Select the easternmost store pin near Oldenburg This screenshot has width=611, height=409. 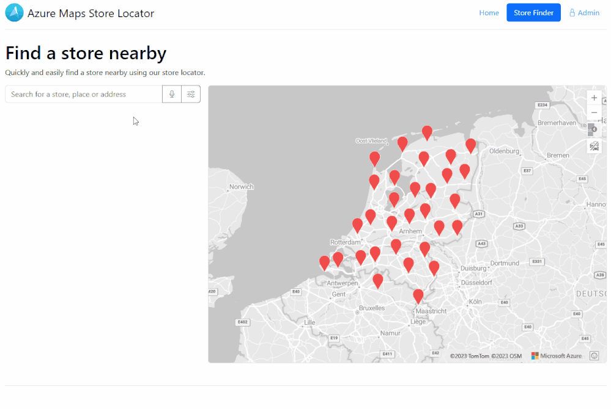[x=470, y=145]
